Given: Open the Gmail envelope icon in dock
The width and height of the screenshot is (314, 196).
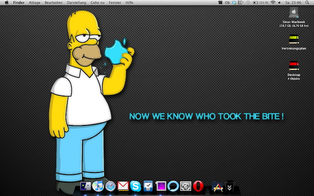Looking at the screenshot, I should coord(123,186).
